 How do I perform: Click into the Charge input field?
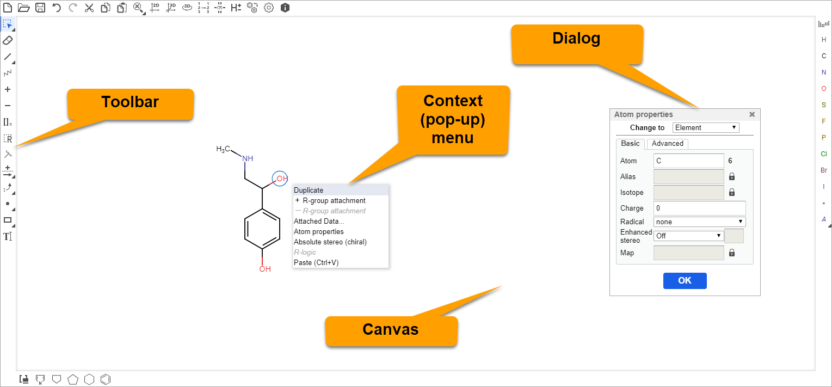coord(699,208)
